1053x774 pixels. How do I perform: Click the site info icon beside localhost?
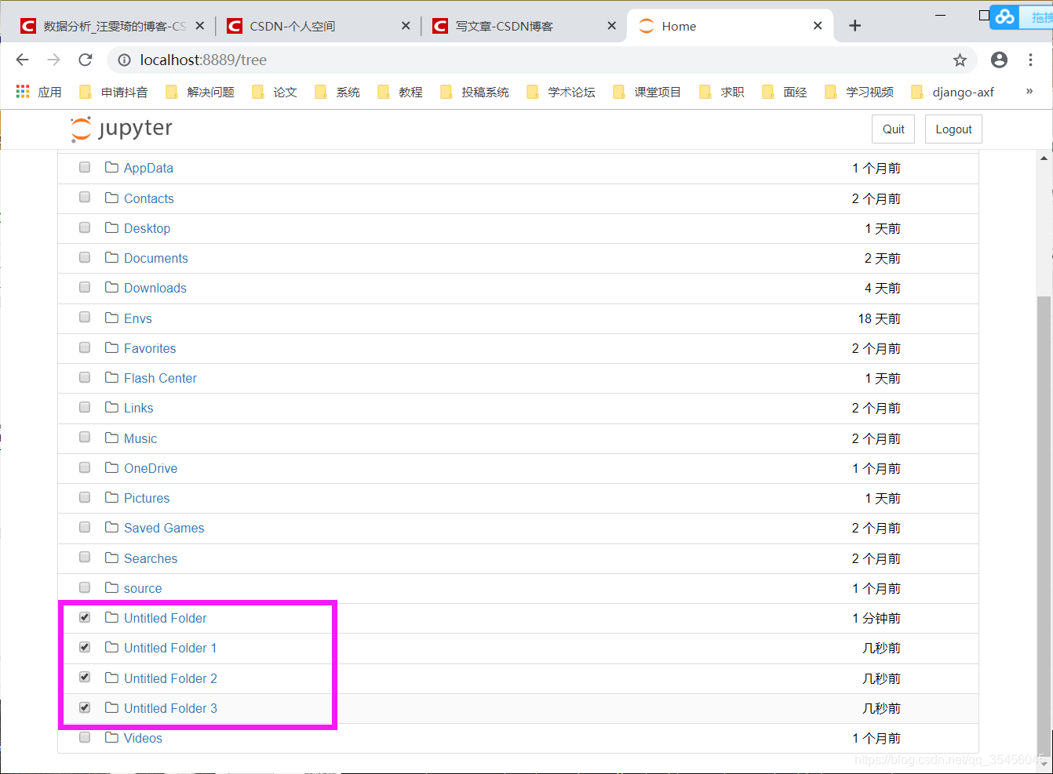[124, 60]
